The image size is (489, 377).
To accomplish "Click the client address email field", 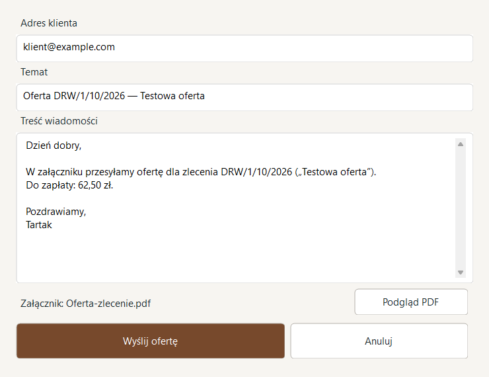I will [x=244, y=48].
